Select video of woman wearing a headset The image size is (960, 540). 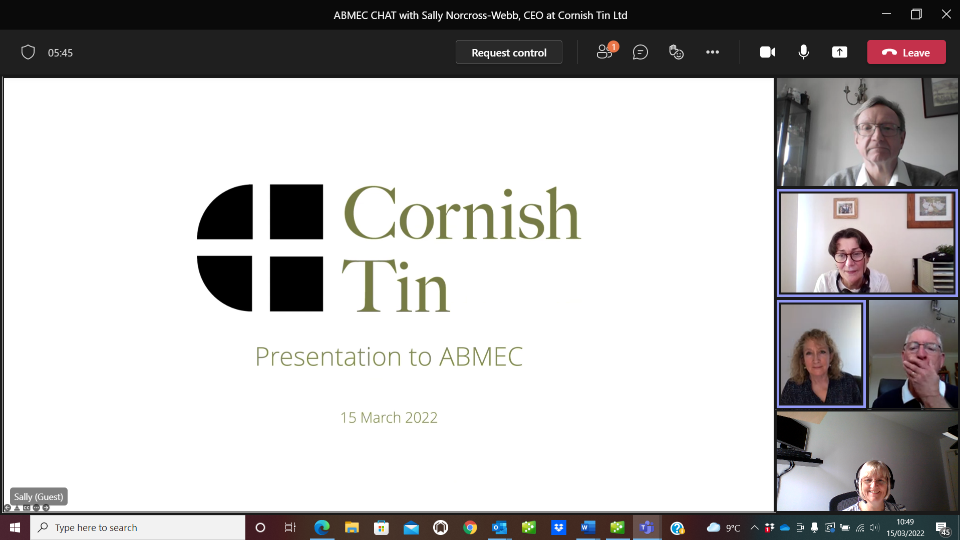[x=867, y=461]
